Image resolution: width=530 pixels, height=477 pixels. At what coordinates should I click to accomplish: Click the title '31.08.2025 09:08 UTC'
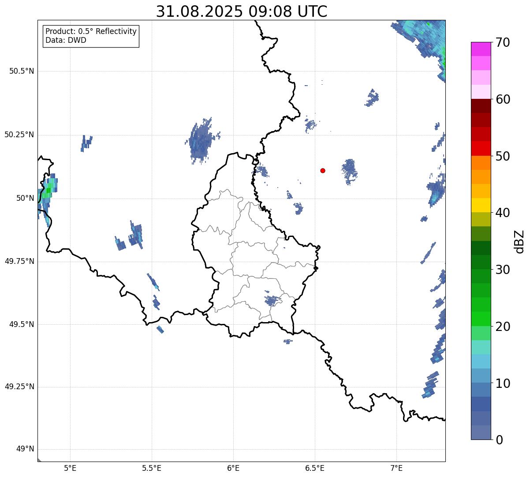[x=242, y=11]
